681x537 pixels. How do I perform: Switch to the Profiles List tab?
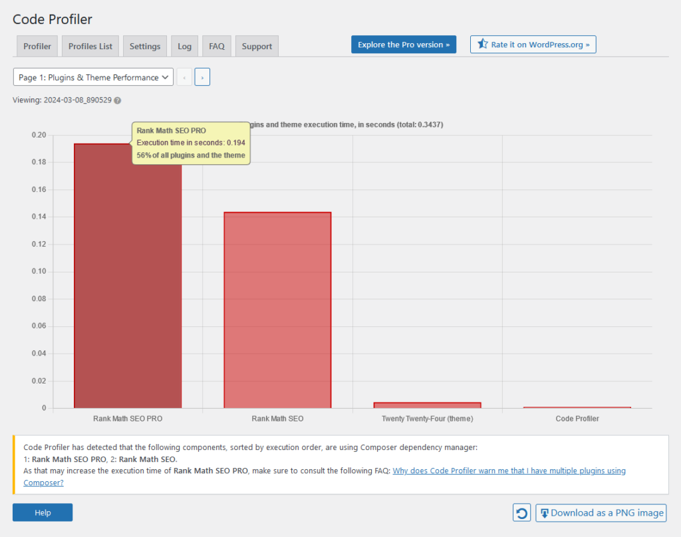click(x=90, y=46)
